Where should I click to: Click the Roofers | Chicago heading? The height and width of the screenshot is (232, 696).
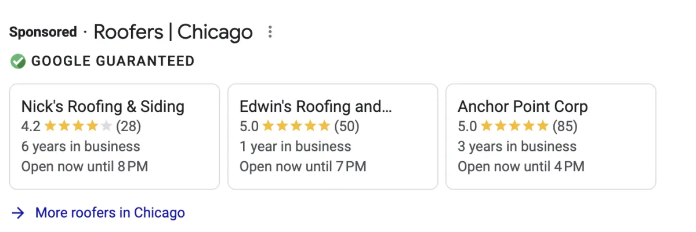[x=173, y=32]
